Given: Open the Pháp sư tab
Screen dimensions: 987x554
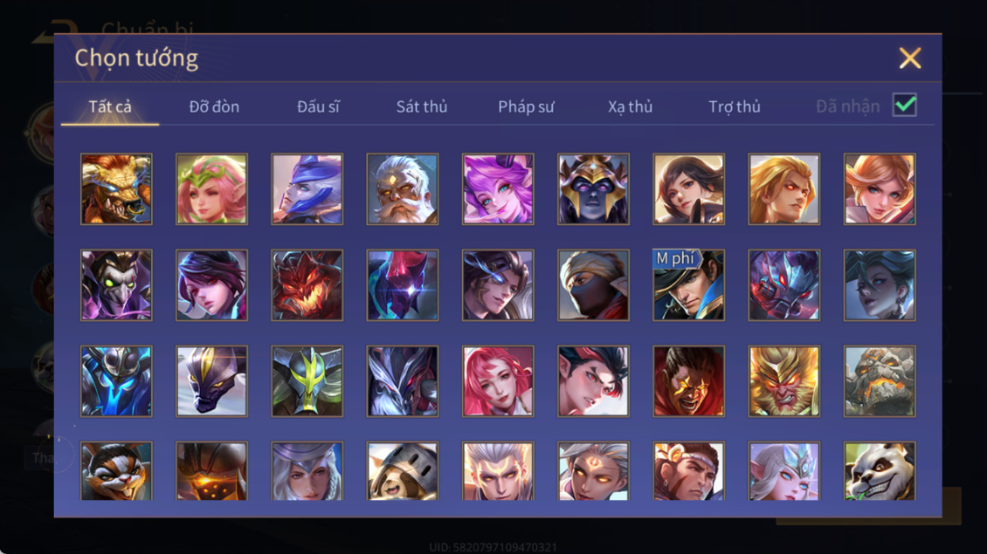Looking at the screenshot, I should pos(526,107).
